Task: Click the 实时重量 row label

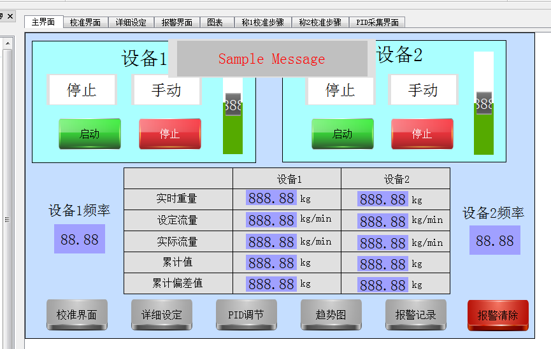Action: pyautogui.click(x=176, y=199)
